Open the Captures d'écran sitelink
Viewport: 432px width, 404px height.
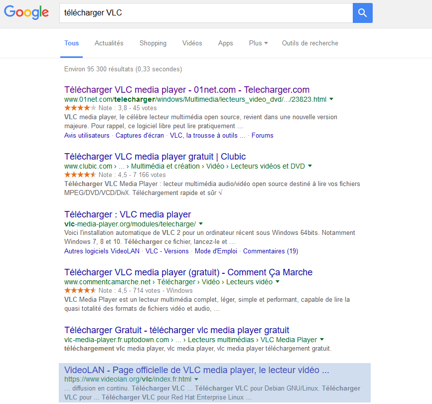coord(140,135)
